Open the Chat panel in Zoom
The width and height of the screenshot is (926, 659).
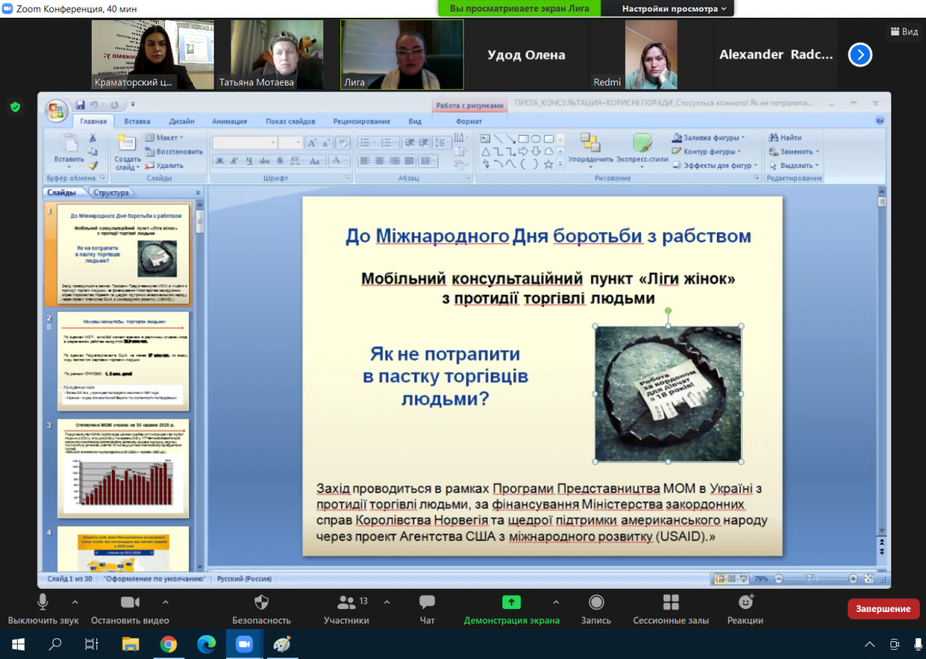427,602
